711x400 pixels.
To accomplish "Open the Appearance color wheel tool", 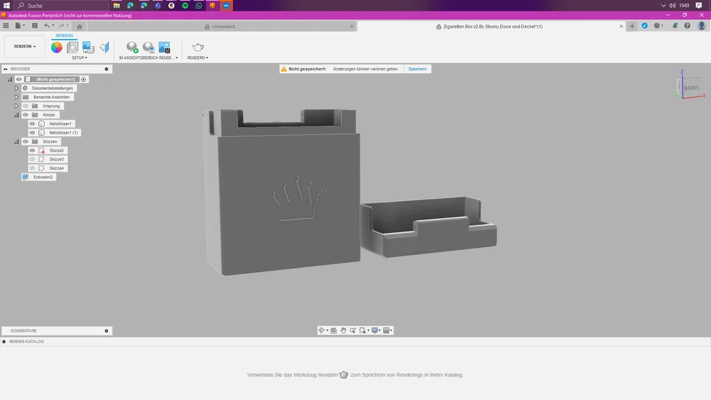I will [57, 47].
